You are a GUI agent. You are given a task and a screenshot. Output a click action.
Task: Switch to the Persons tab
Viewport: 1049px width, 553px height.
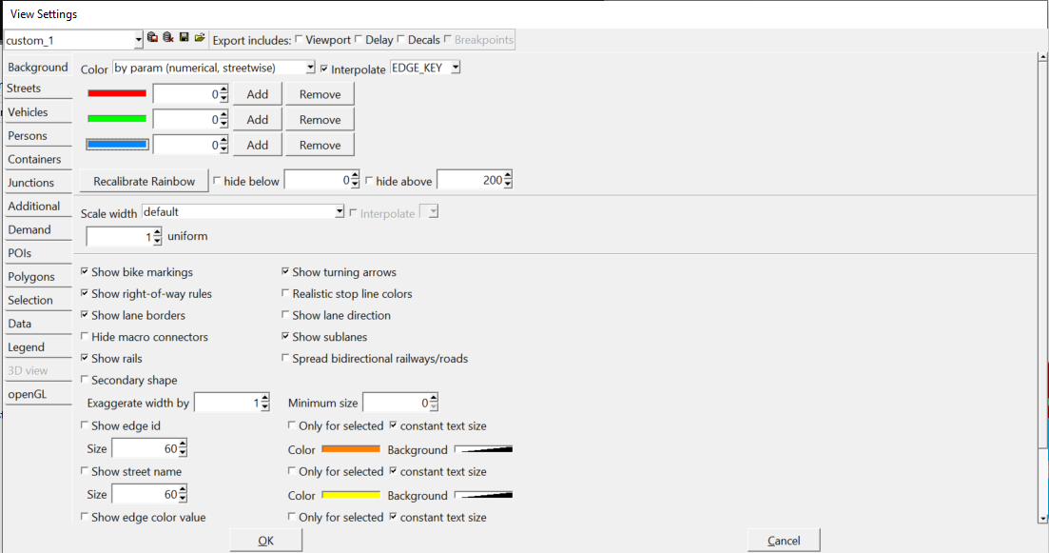point(38,135)
